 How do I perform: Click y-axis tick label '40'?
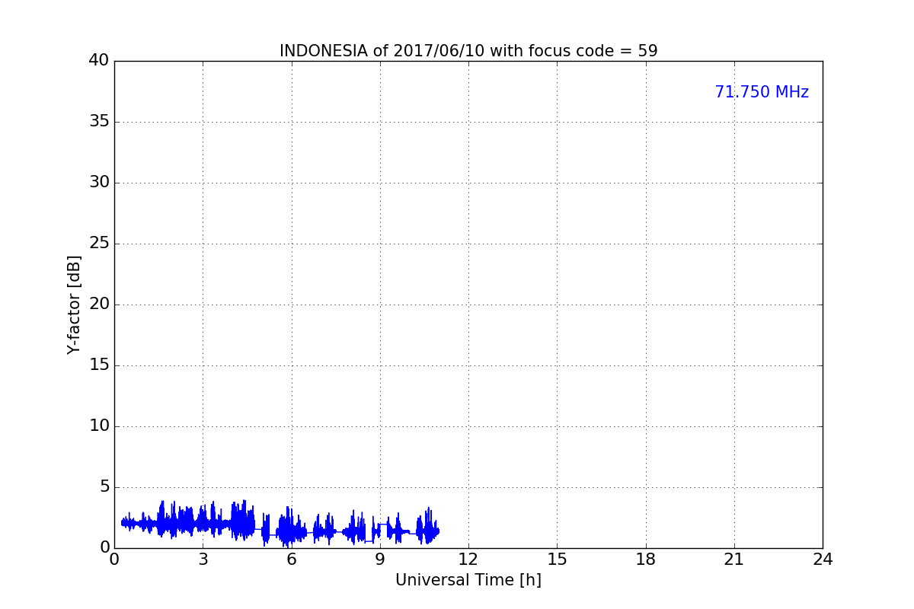[99, 61]
